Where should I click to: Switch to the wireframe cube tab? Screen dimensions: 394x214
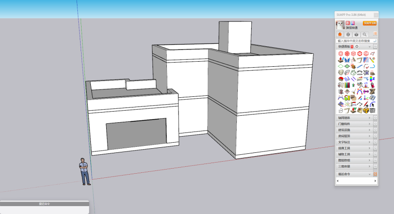[x=348, y=34]
